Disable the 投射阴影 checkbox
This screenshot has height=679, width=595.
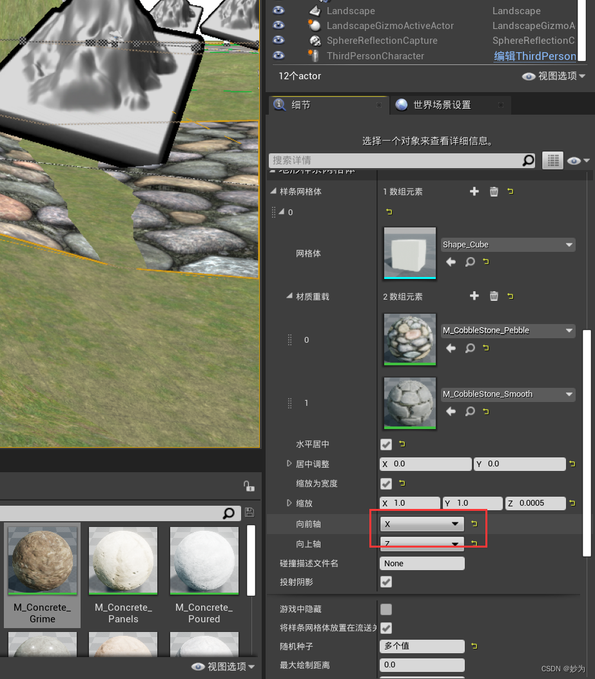385,582
